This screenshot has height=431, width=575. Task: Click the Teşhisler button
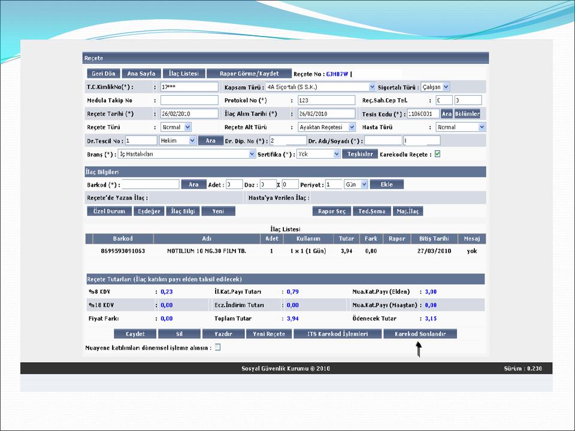pyautogui.click(x=359, y=154)
